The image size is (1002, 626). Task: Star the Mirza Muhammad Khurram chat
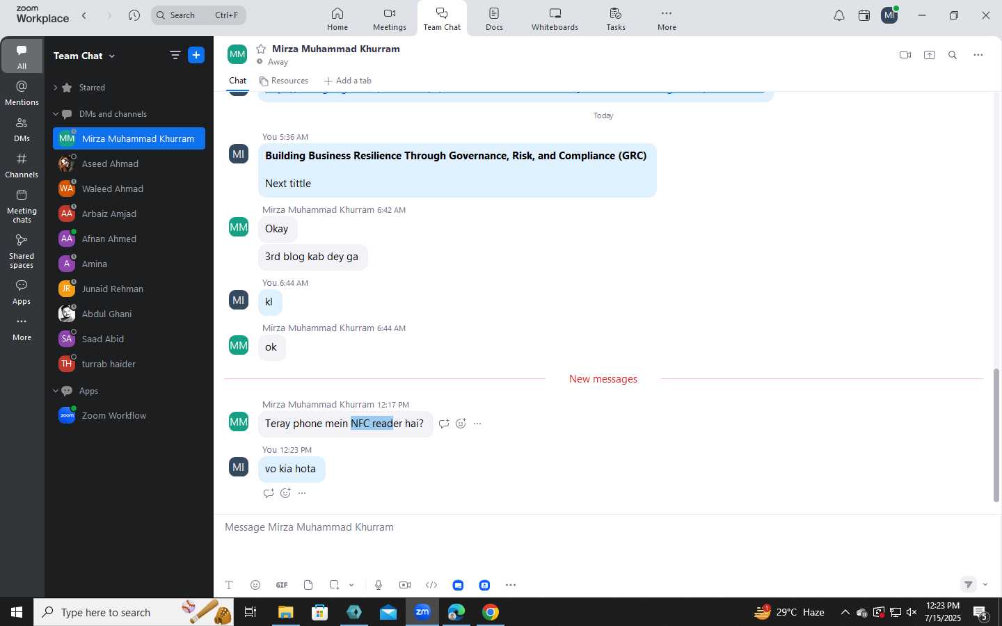[261, 49]
